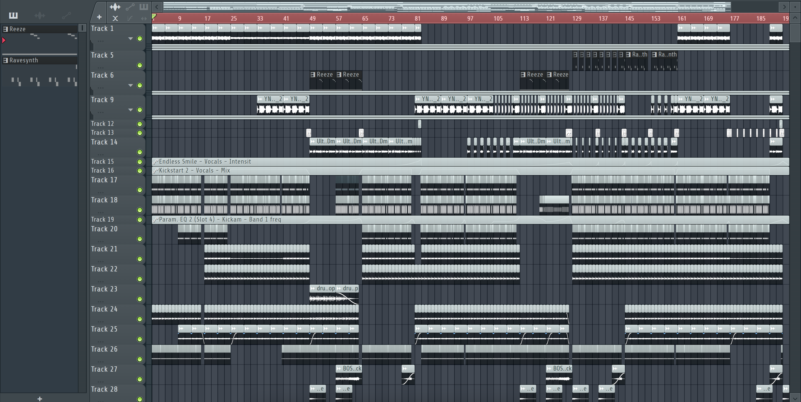The image size is (801, 402).
Task: Mute Track 17 with its green light
Action: click(x=140, y=190)
